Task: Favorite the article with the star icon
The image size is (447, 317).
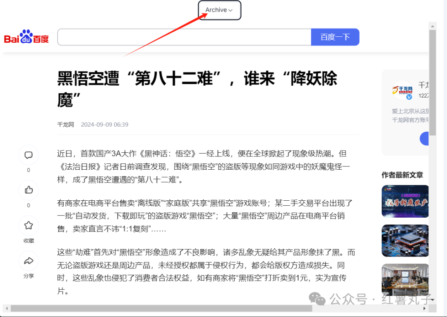Action: point(29,226)
